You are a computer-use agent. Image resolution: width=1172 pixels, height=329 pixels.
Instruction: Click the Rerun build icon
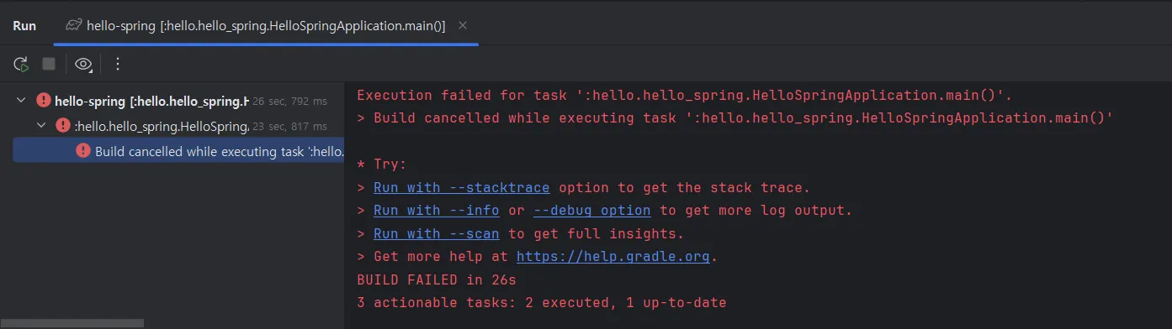pyautogui.click(x=21, y=64)
